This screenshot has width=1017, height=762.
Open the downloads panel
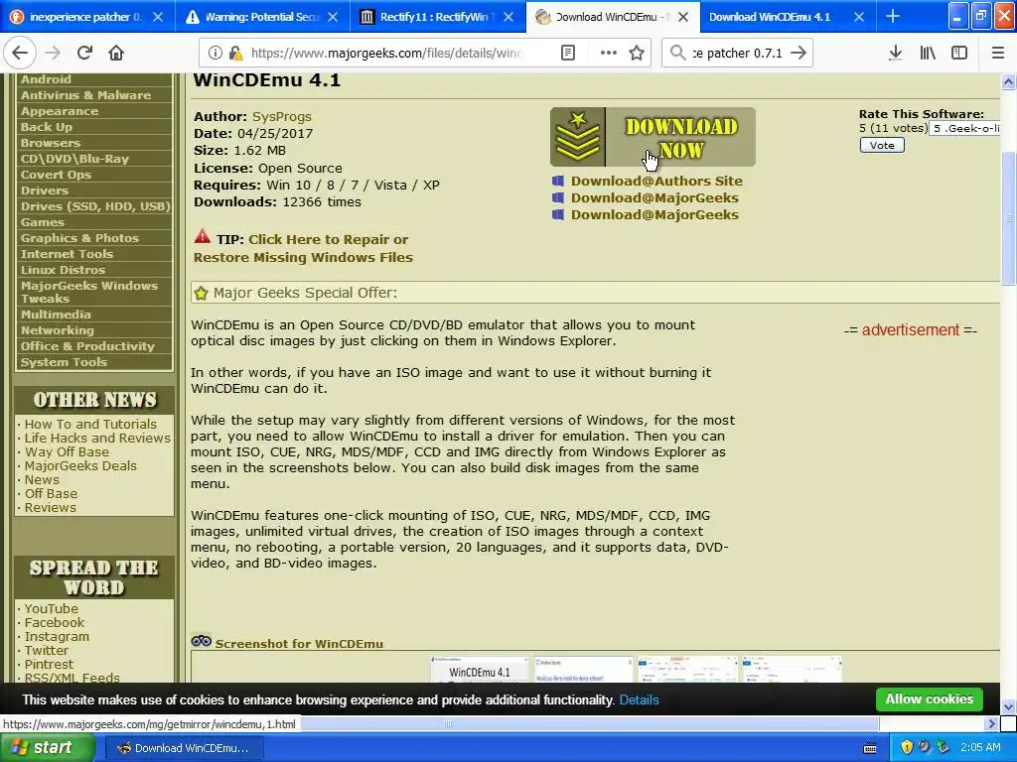click(x=895, y=53)
